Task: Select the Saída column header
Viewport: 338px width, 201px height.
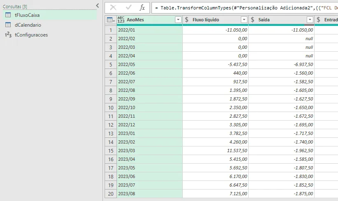Action: click(281, 20)
